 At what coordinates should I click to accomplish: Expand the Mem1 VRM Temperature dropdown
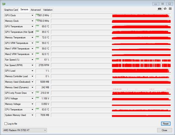(32, 49)
